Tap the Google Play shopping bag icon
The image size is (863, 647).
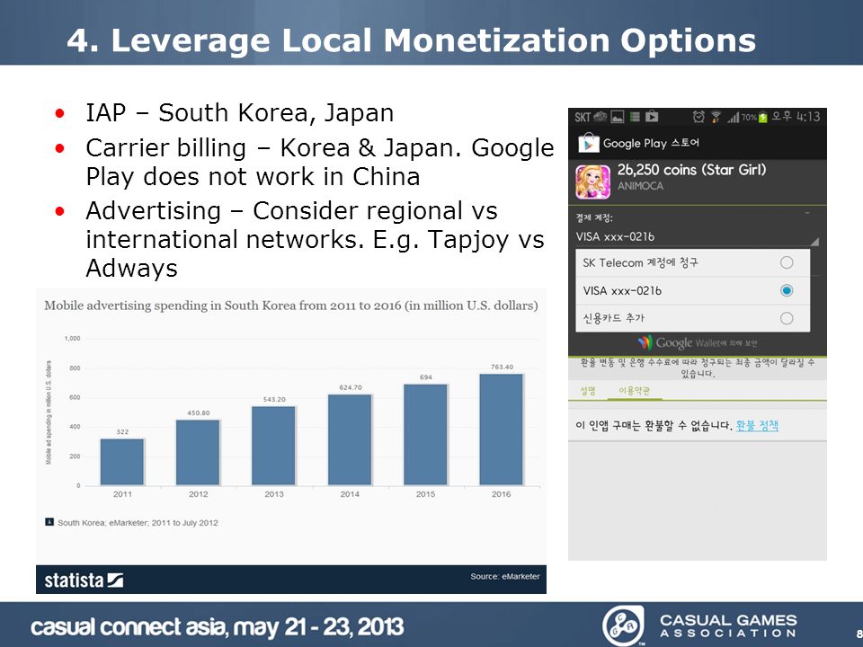[588, 143]
